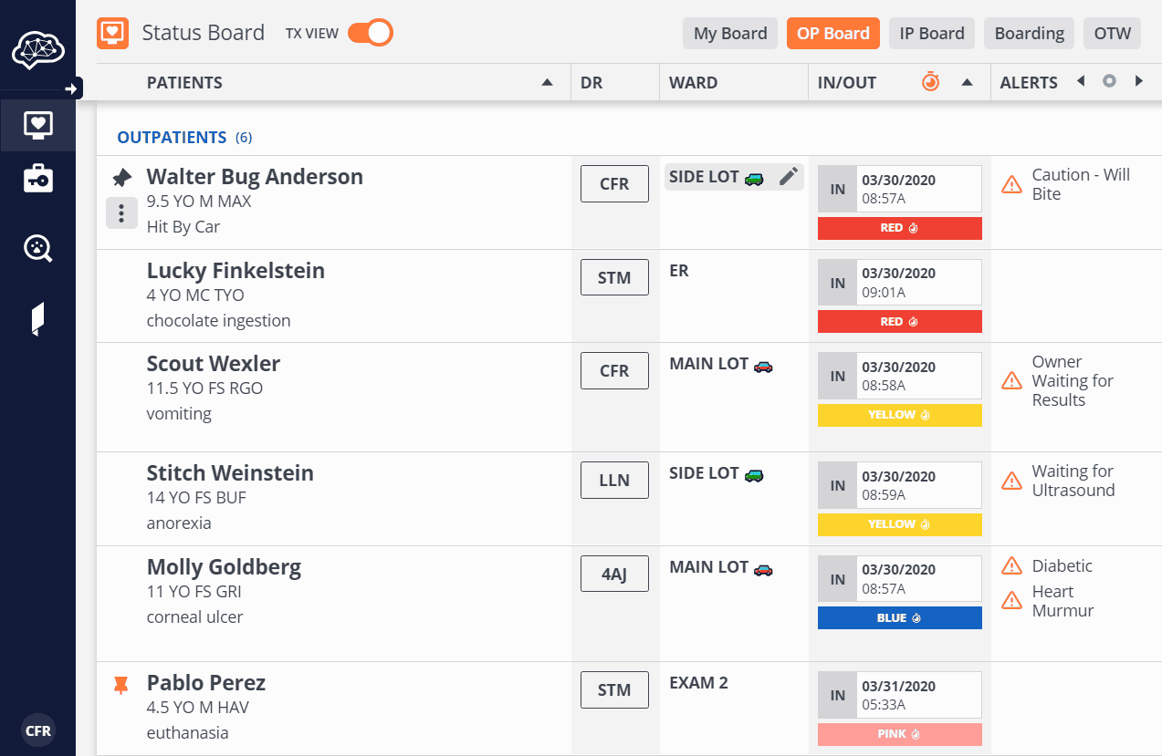
Task: Click the 4AJ doctor button for Molly Goldberg
Action: 614,575
